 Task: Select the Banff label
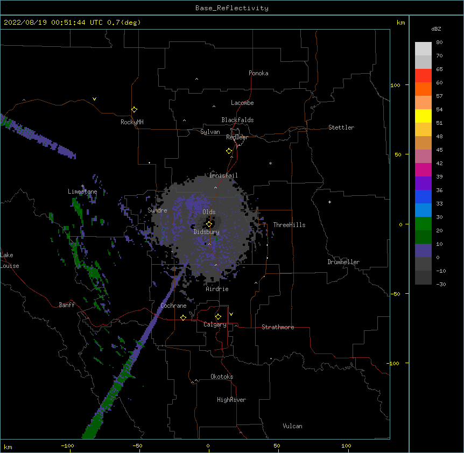[67, 305]
